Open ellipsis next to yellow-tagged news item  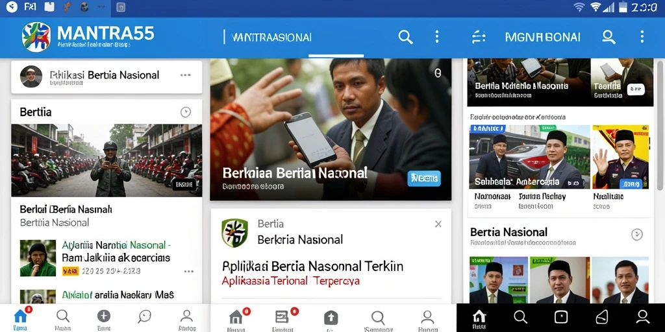pos(189,272)
